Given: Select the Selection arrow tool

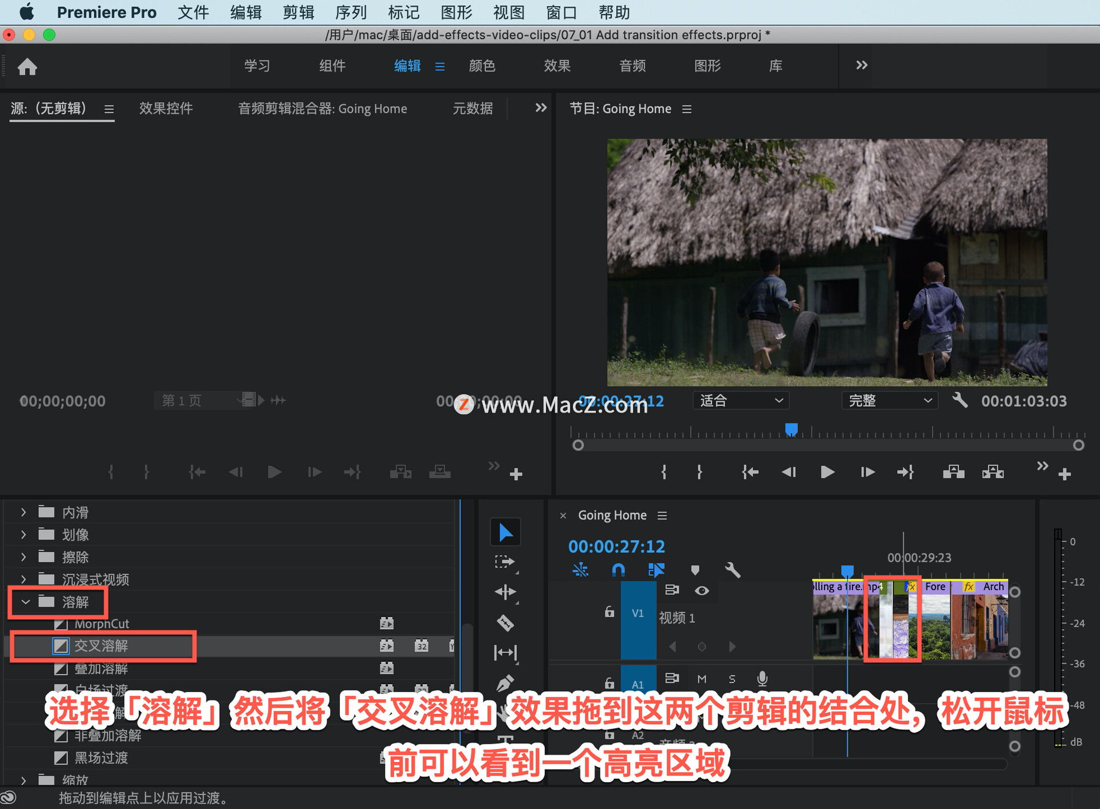Looking at the screenshot, I should 505,532.
